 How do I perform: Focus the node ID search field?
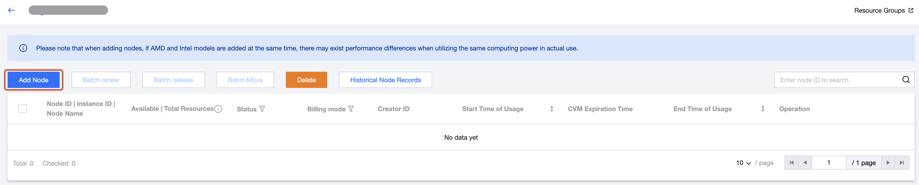837,80
